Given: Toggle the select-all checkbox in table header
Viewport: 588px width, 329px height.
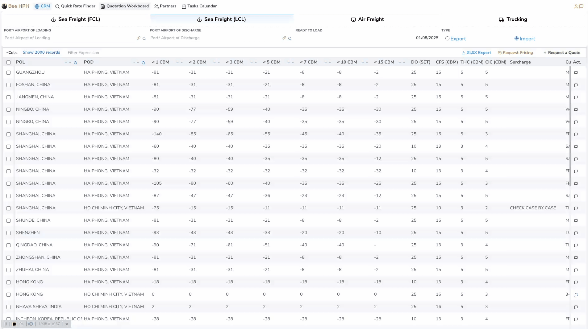Looking at the screenshot, I should click(x=9, y=62).
